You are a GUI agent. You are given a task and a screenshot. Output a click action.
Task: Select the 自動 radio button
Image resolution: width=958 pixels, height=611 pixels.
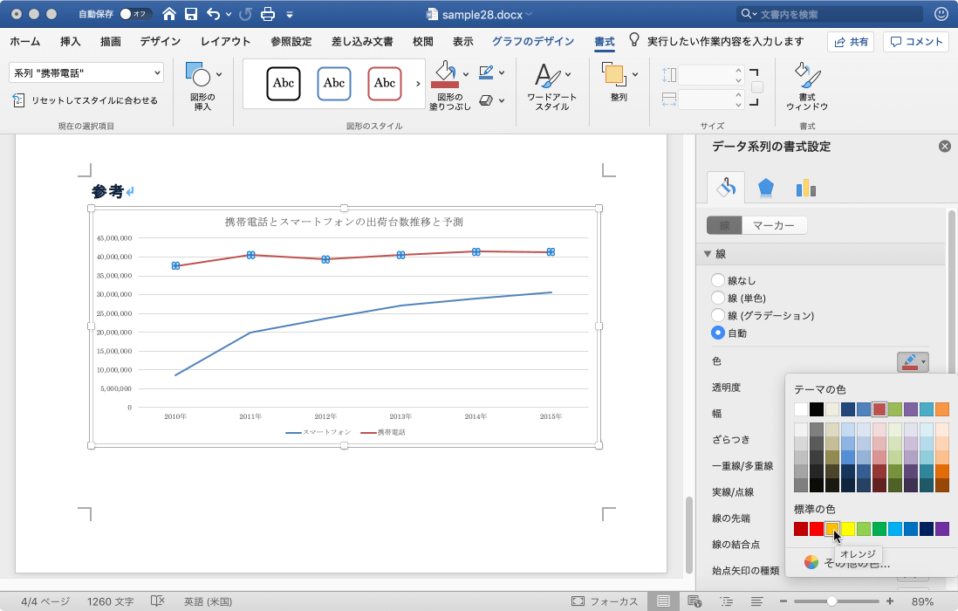(718, 333)
